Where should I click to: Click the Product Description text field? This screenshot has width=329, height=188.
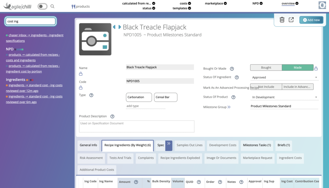pos(137,126)
